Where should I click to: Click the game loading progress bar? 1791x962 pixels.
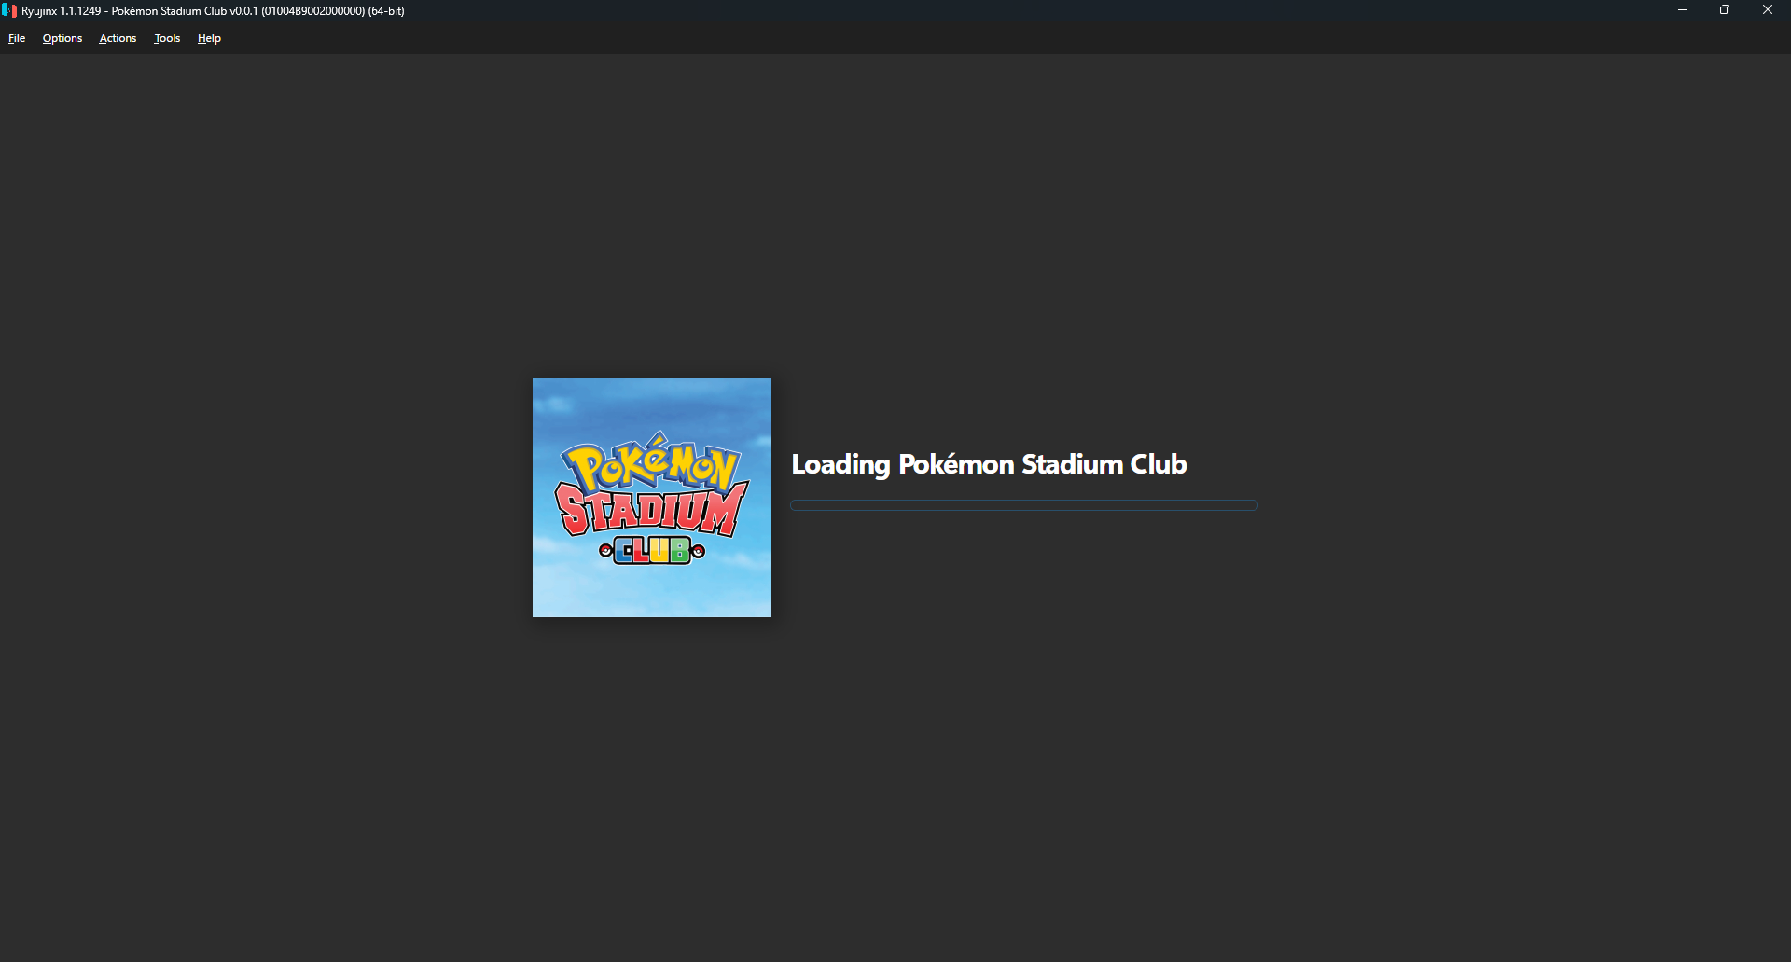coord(1023,505)
